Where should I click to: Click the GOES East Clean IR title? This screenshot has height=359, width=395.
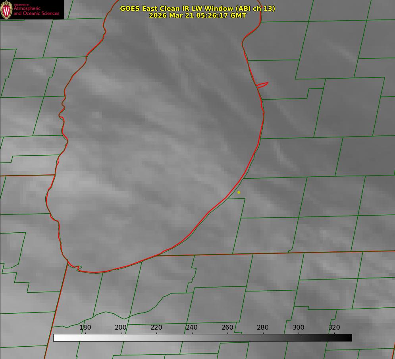click(198, 8)
